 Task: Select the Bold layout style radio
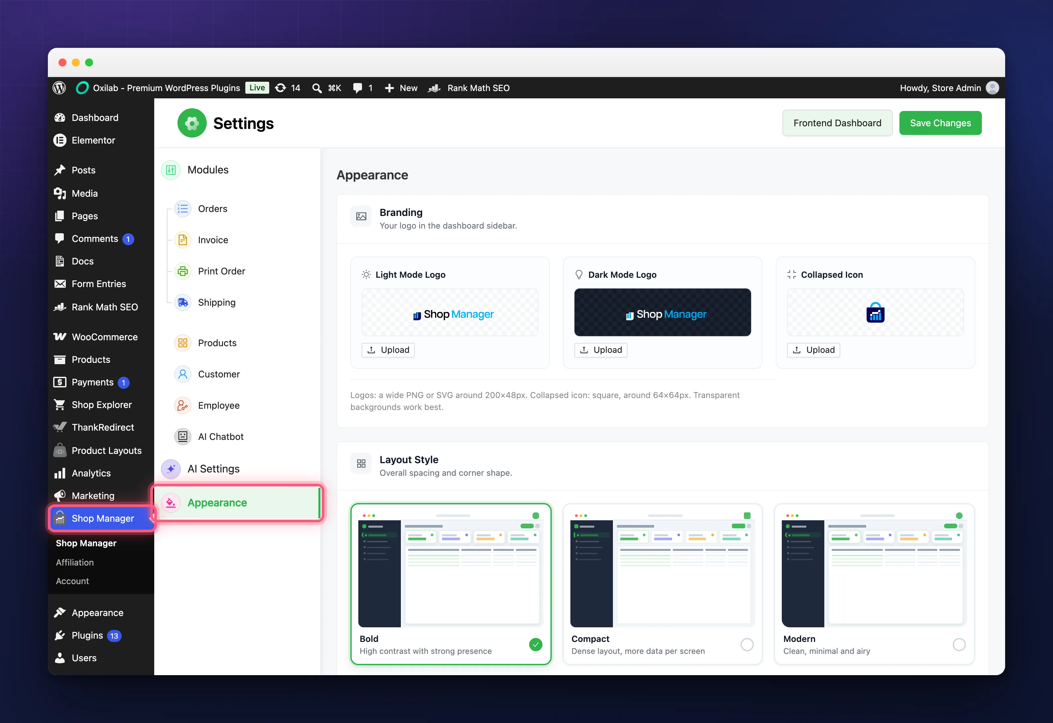(535, 644)
